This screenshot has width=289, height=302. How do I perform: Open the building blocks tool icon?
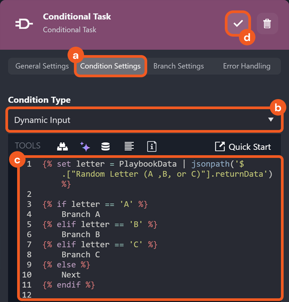pos(63,146)
